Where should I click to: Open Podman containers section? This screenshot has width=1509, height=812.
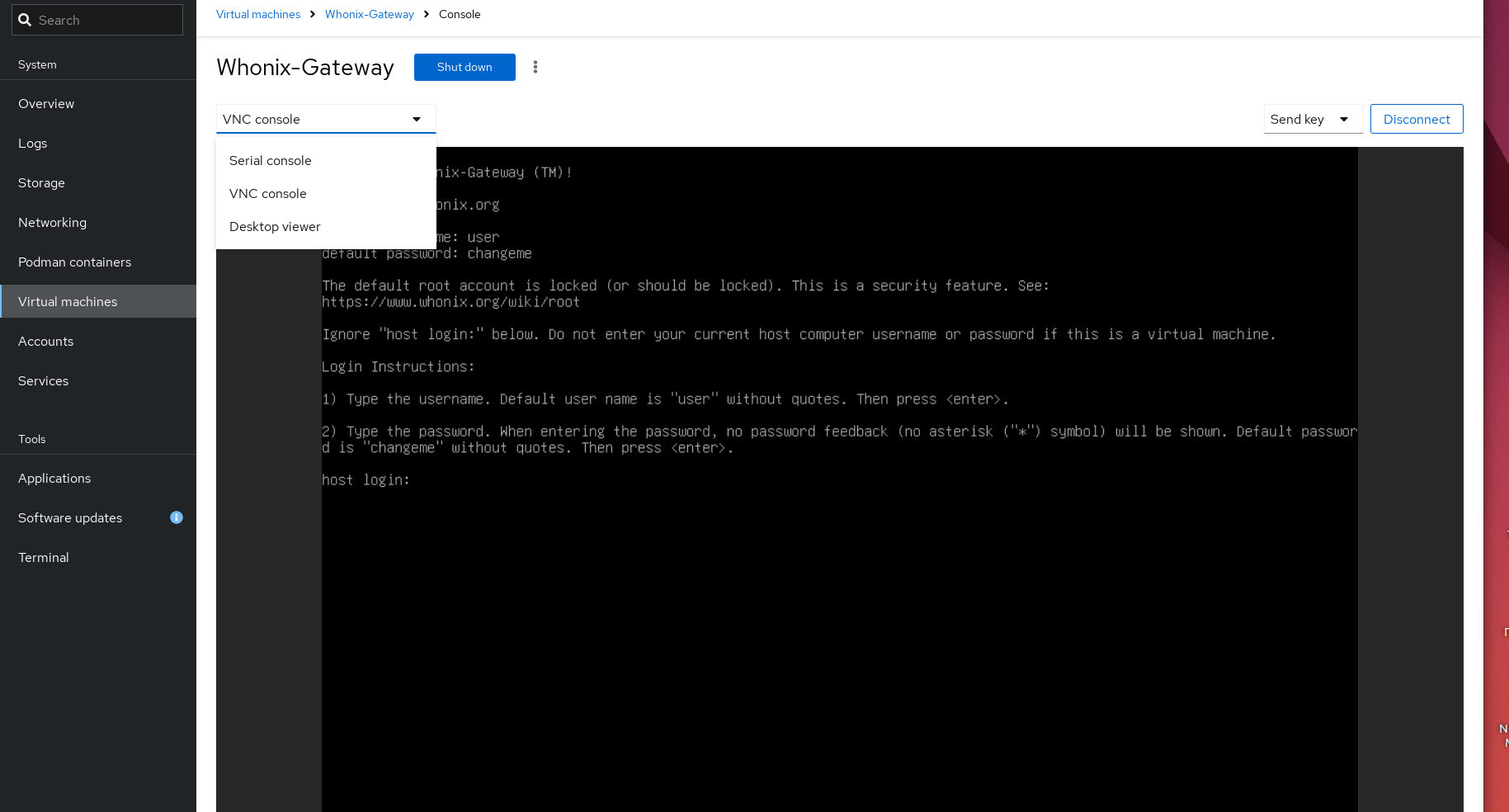point(74,262)
